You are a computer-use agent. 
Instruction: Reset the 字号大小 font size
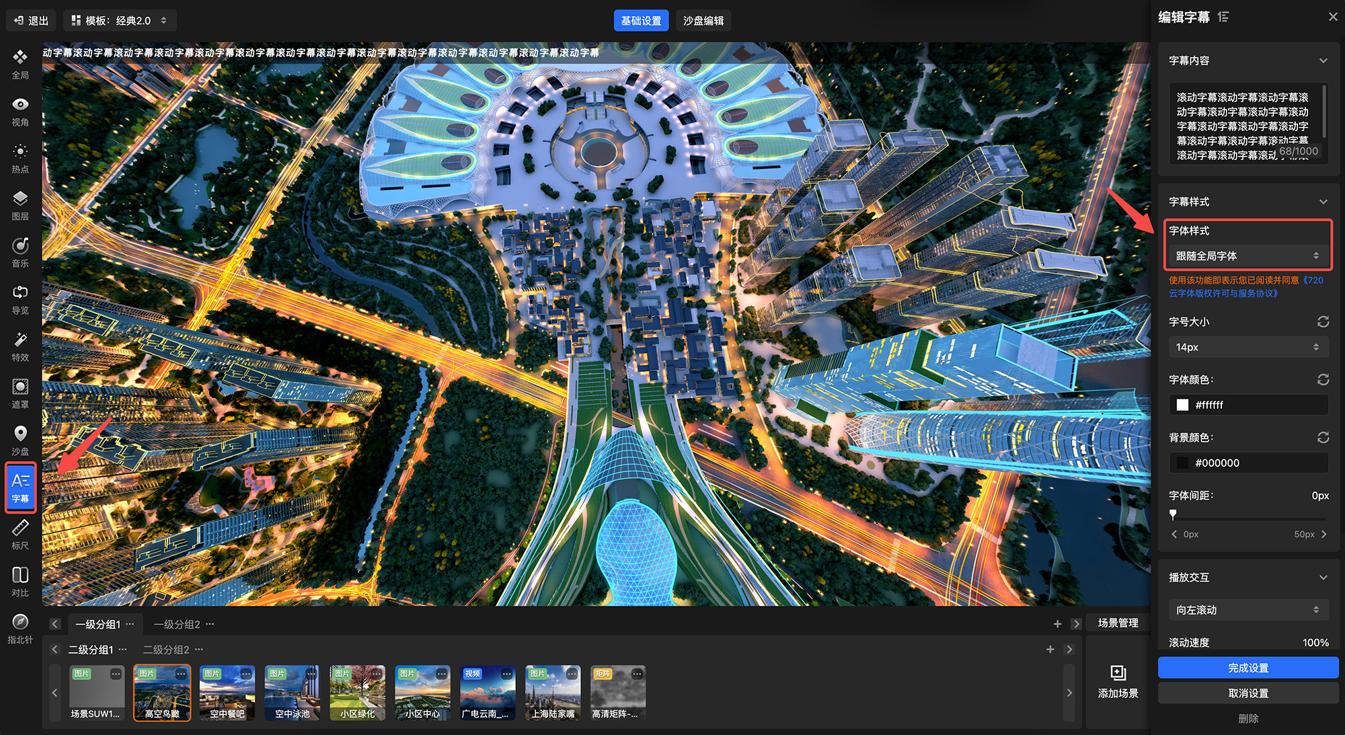(1323, 322)
